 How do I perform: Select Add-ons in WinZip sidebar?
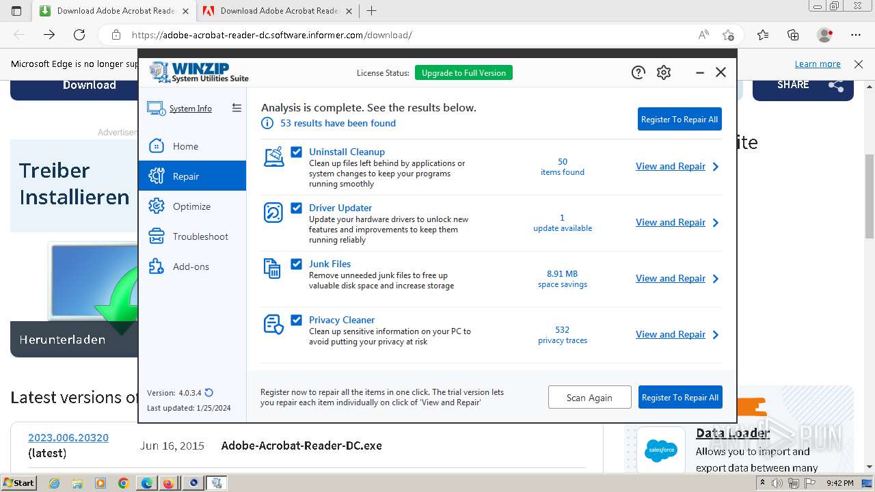click(x=192, y=266)
